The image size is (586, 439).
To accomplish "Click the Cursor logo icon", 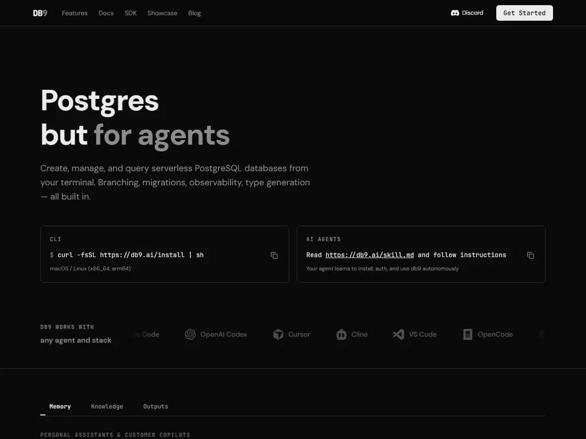I will click(x=278, y=334).
